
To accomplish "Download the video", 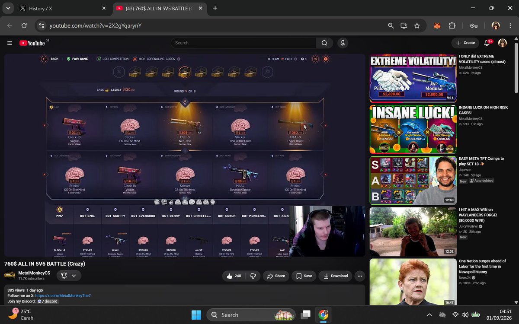I will (x=336, y=276).
